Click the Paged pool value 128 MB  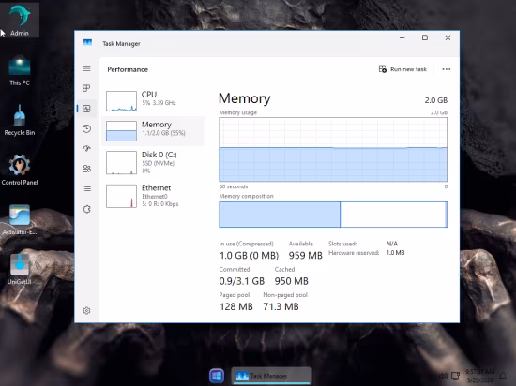point(236,306)
